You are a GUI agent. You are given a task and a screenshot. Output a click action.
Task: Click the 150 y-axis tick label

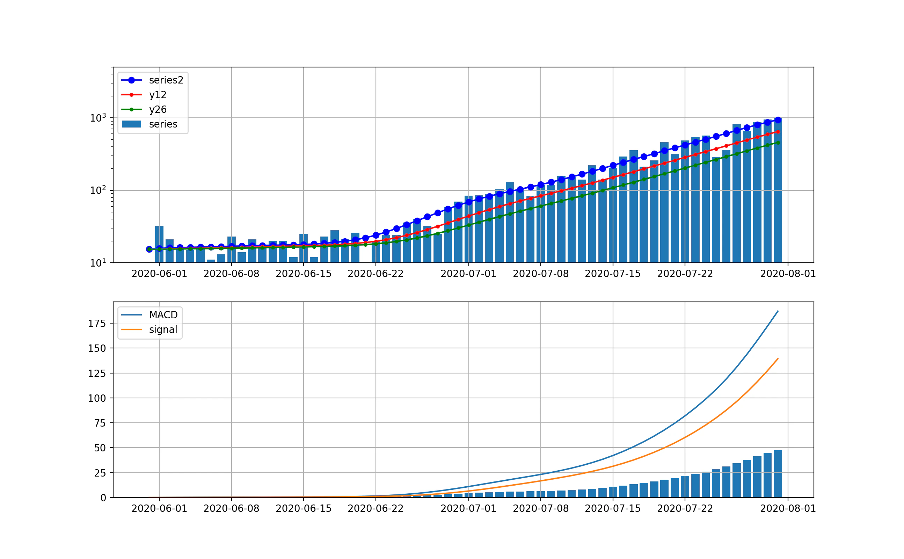pyautogui.click(x=97, y=348)
